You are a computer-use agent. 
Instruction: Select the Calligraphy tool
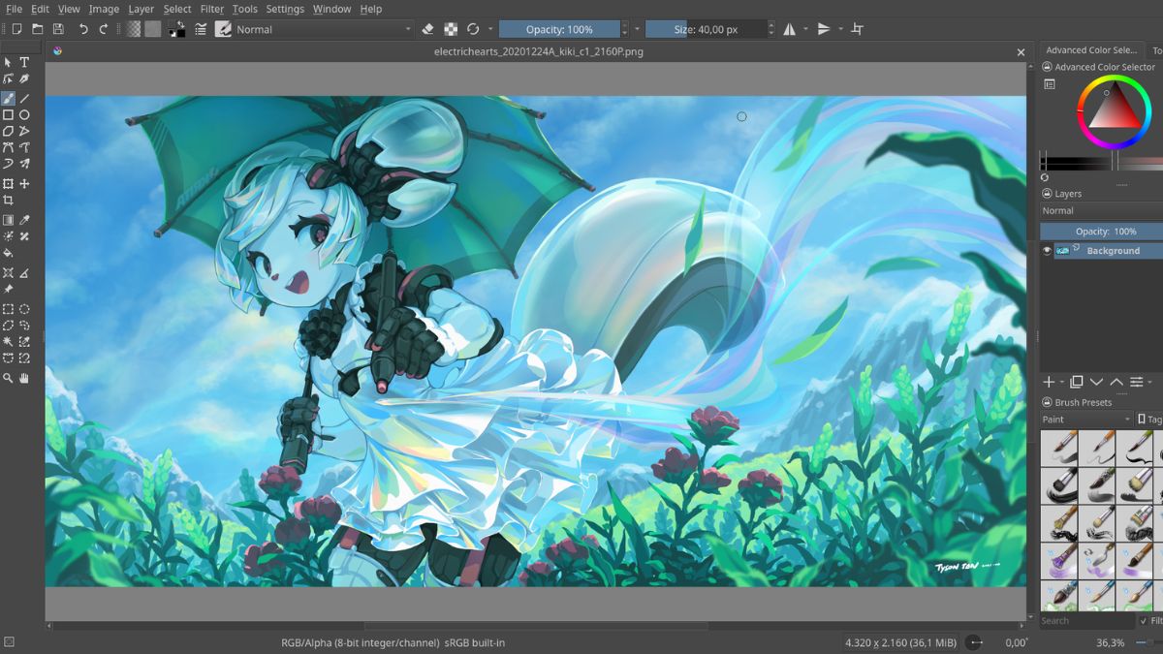click(25, 78)
